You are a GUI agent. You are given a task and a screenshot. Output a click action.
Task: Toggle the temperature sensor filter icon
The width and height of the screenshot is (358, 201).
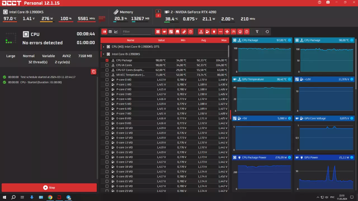click(201, 32)
